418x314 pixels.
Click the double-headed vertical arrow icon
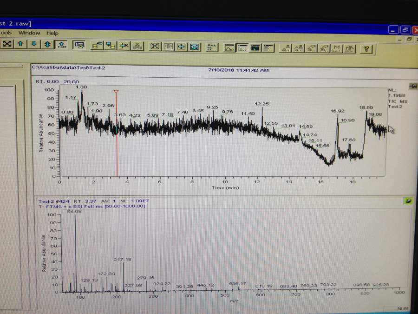(x=47, y=44)
